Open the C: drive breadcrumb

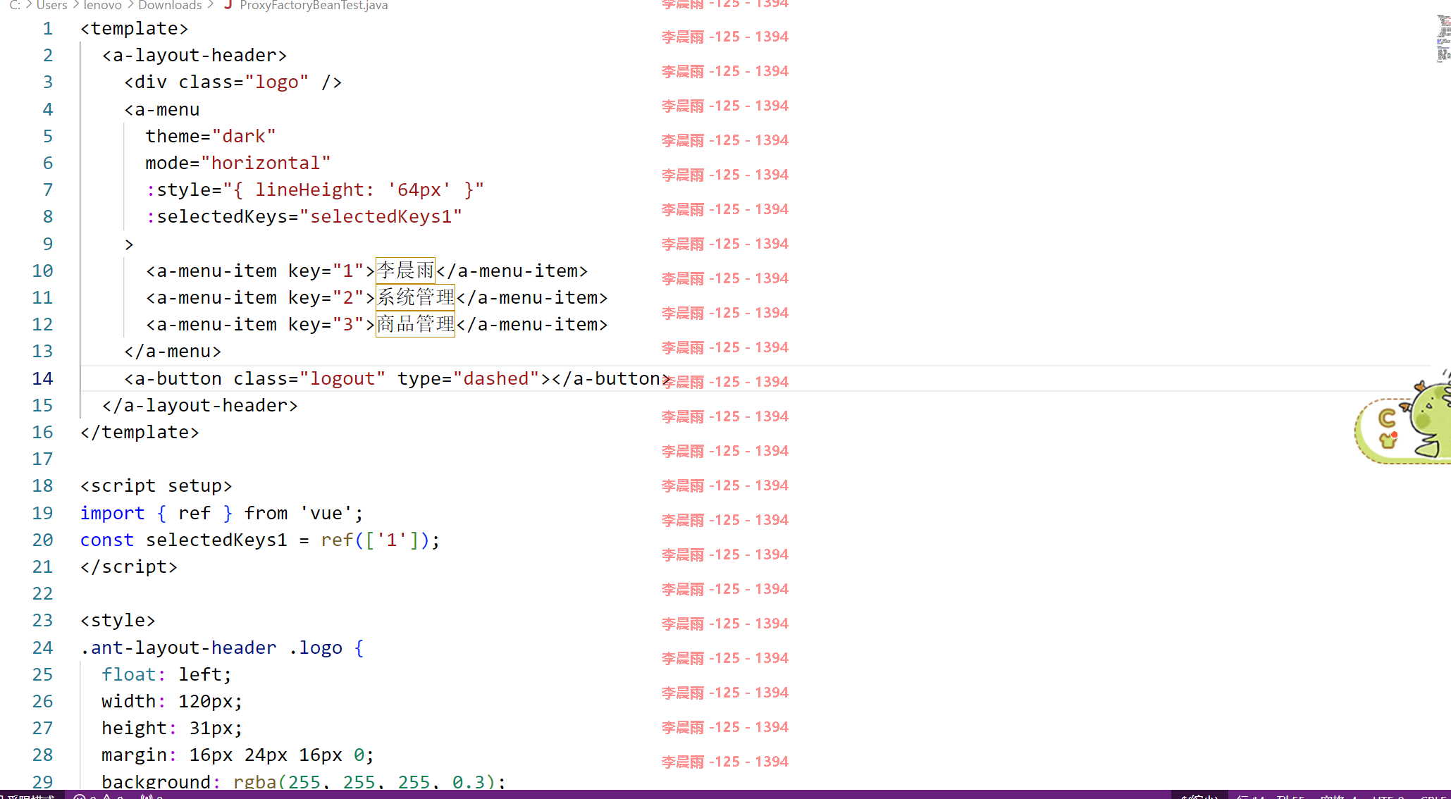(x=15, y=5)
